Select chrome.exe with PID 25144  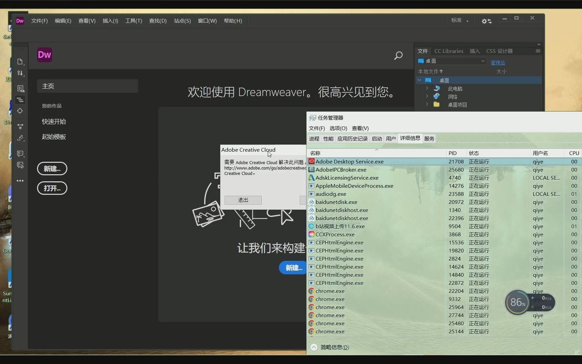coord(445,331)
